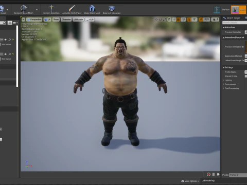Open the Perspective view dropdown
Viewport: 247px width, 185px height.
(34, 20)
